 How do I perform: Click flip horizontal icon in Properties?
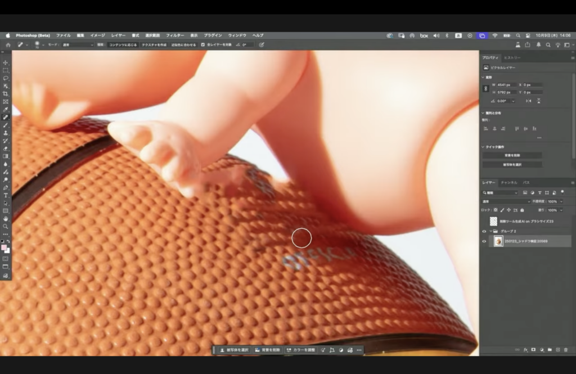pos(528,101)
